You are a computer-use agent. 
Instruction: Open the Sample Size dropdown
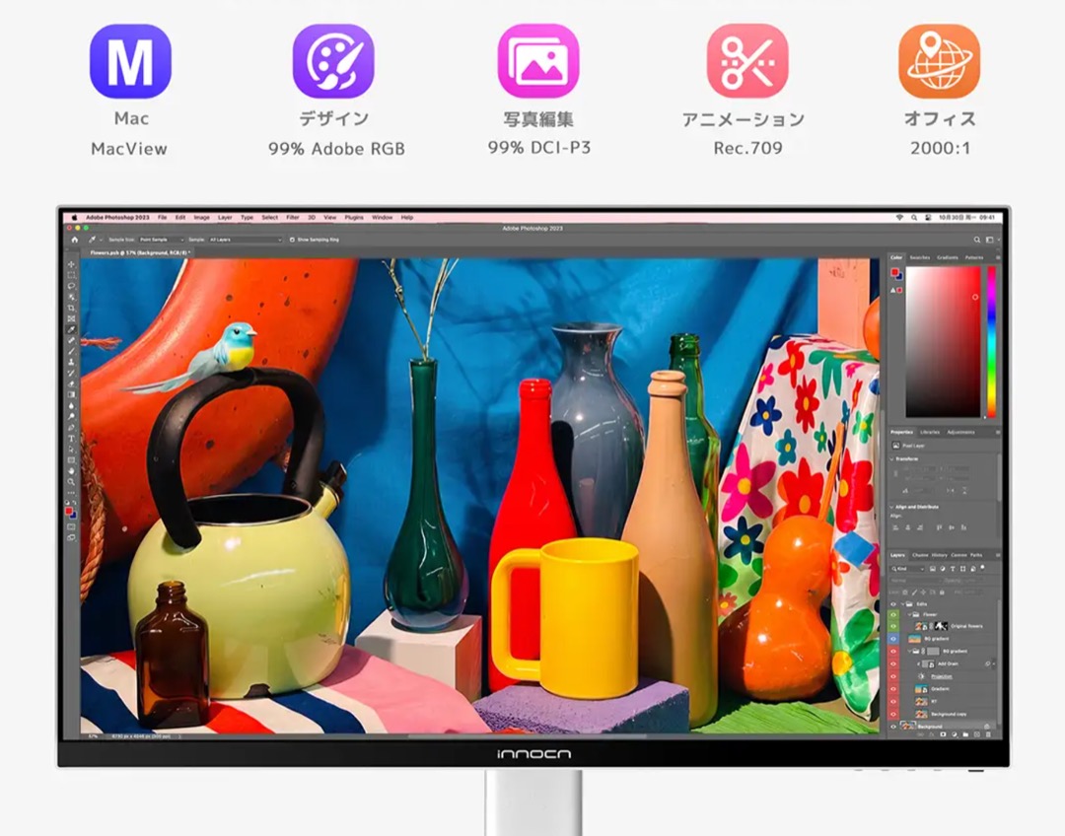(x=162, y=240)
